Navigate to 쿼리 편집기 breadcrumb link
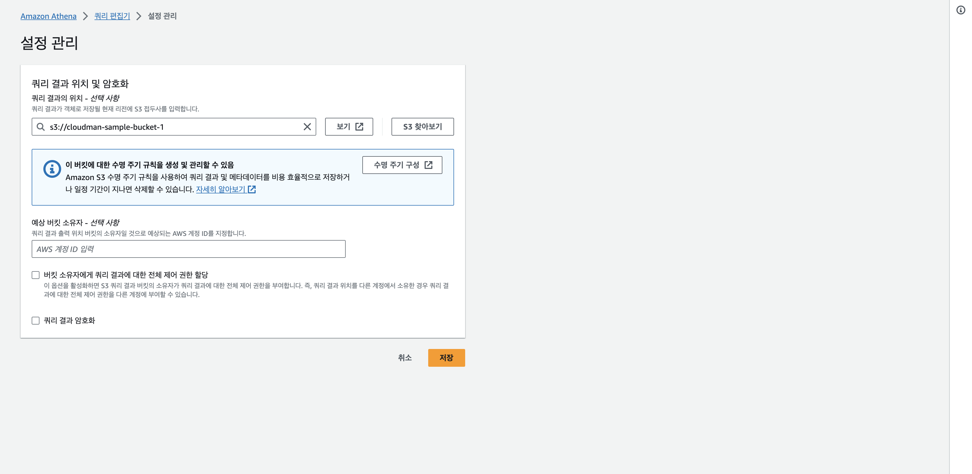 click(112, 16)
